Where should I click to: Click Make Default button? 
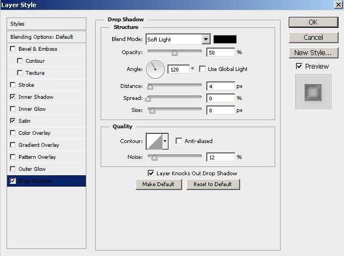[x=159, y=184]
